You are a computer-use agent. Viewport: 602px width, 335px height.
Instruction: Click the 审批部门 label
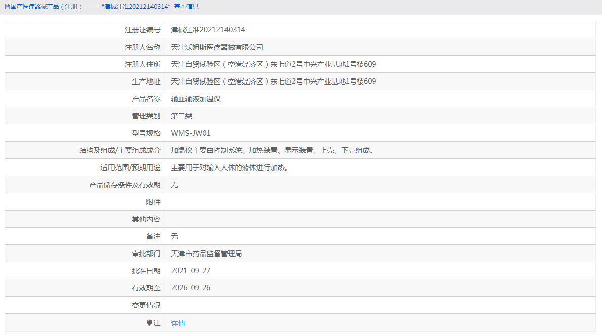click(146, 254)
